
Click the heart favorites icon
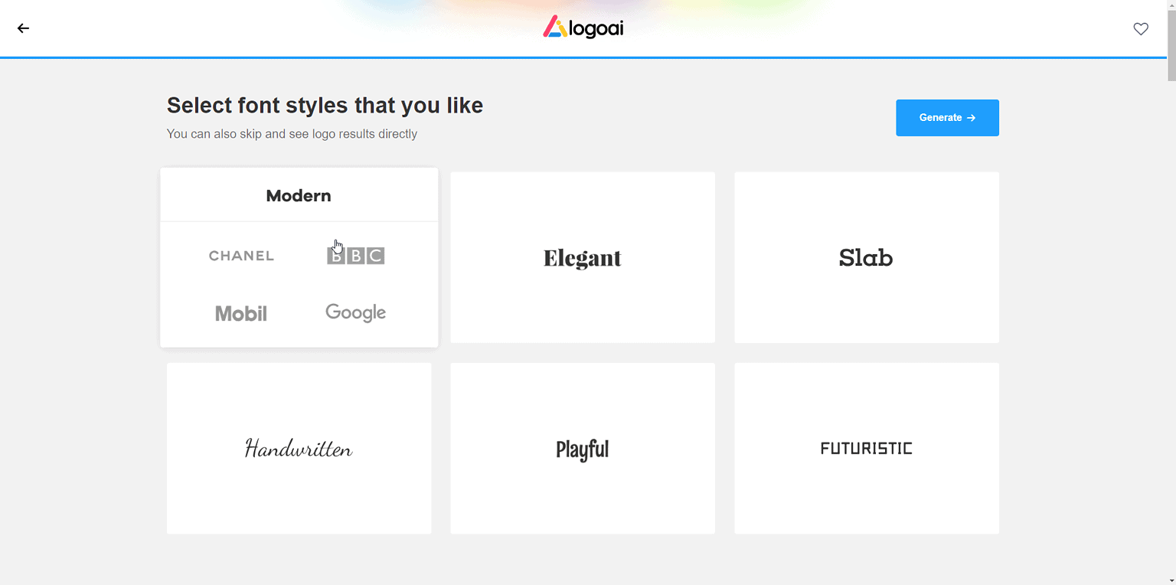coord(1141,29)
